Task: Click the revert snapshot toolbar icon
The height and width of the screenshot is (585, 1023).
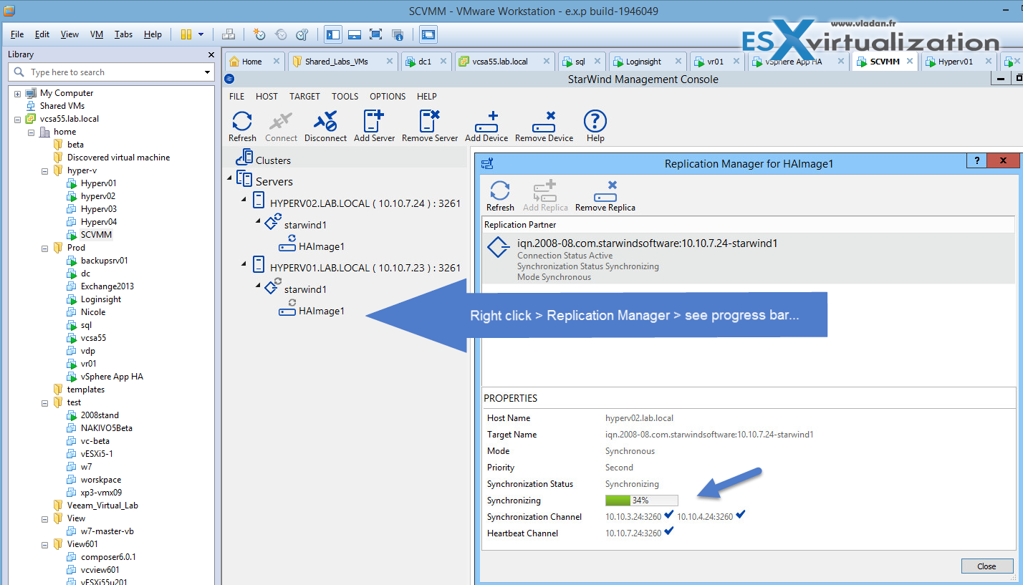Action: coord(281,34)
